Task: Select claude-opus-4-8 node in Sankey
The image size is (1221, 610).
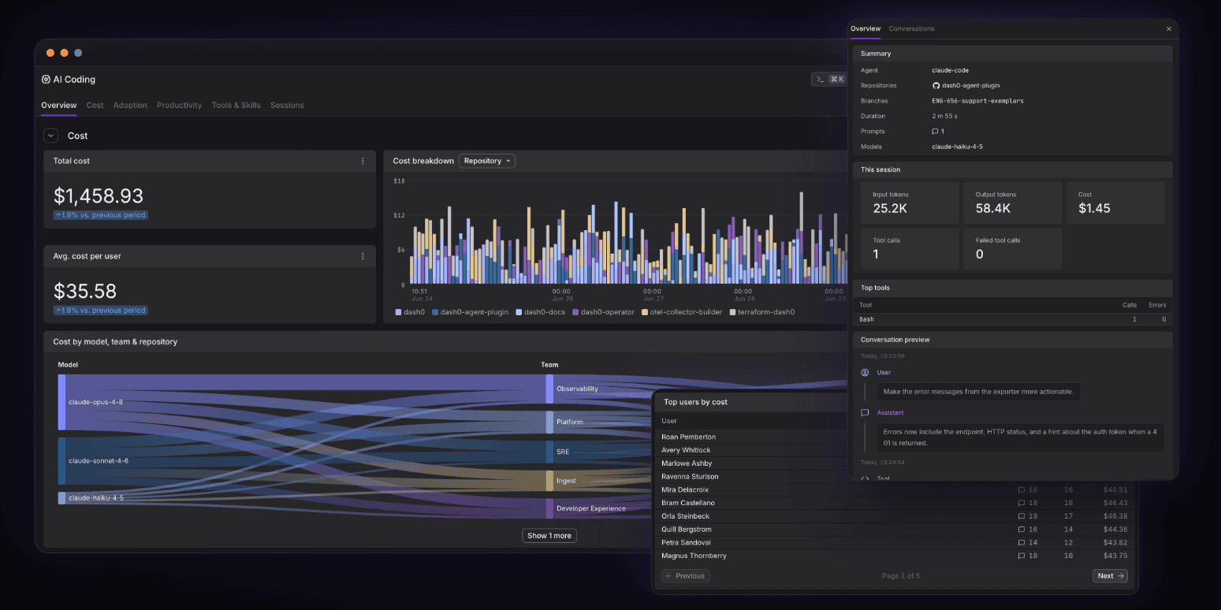Action: tap(62, 402)
